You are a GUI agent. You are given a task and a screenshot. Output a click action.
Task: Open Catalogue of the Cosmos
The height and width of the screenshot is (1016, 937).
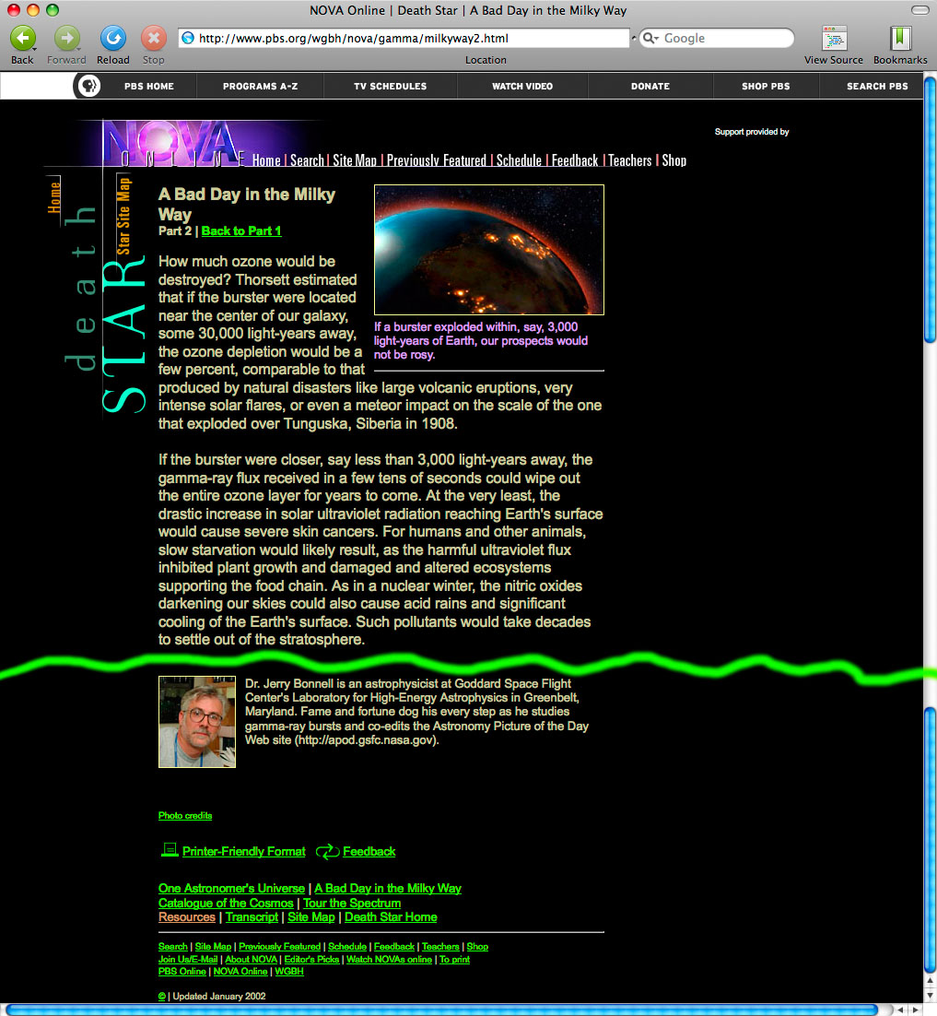[226, 903]
